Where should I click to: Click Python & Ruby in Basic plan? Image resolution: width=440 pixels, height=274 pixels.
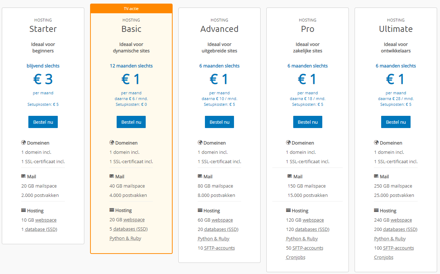point(125,238)
